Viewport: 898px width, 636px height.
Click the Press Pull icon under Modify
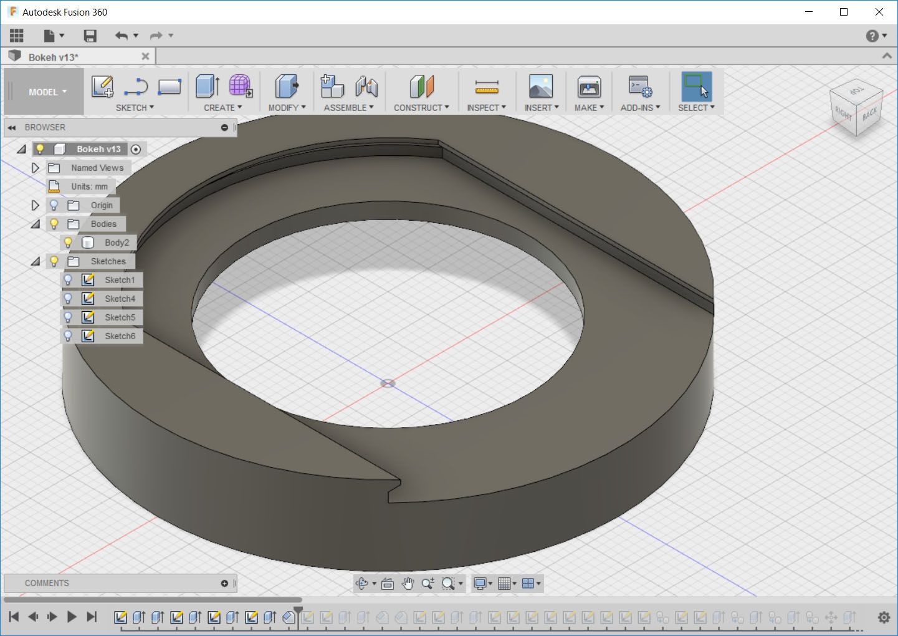point(287,86)
